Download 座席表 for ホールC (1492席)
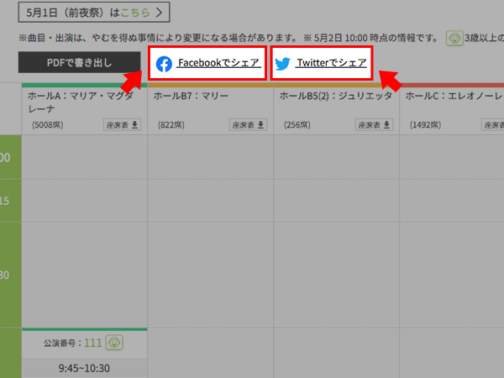The height and width of the screenshot is (378, 504). (493, 124)
